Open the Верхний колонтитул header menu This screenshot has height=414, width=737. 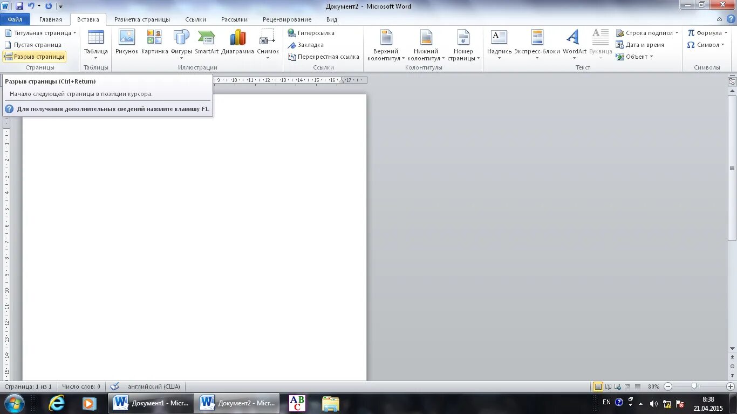click(x=386, y=45)
